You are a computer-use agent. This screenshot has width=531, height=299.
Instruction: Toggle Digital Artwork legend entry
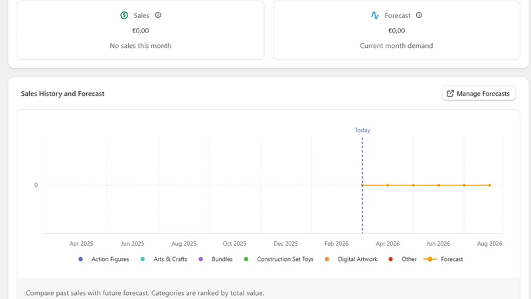coord(351,259)
